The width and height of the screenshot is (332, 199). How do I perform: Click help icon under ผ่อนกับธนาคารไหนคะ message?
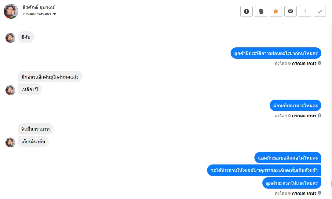click(319, 116)
